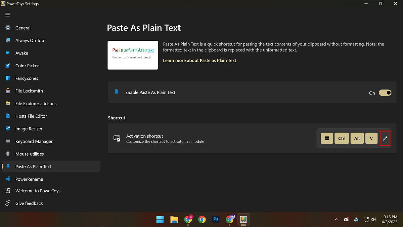This screenshot has width=403, height=227.
Task: Click the Mouse utilities icon
Action: pyautogui.click(x=8, y=154)
